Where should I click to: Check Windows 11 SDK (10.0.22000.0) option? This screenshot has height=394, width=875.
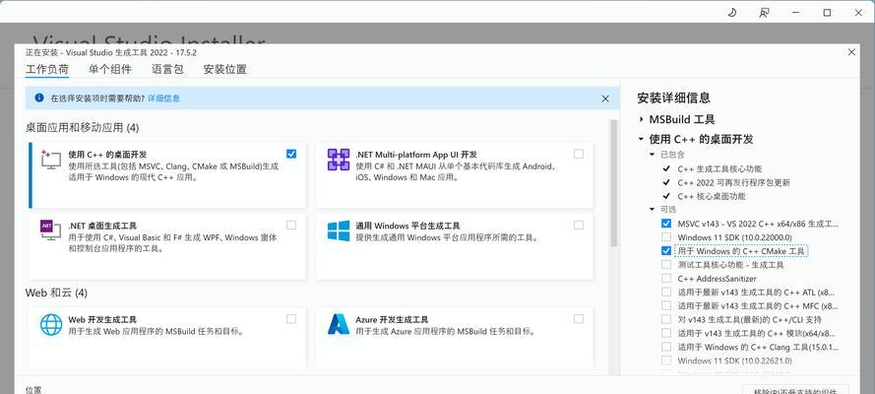point(665,237)
